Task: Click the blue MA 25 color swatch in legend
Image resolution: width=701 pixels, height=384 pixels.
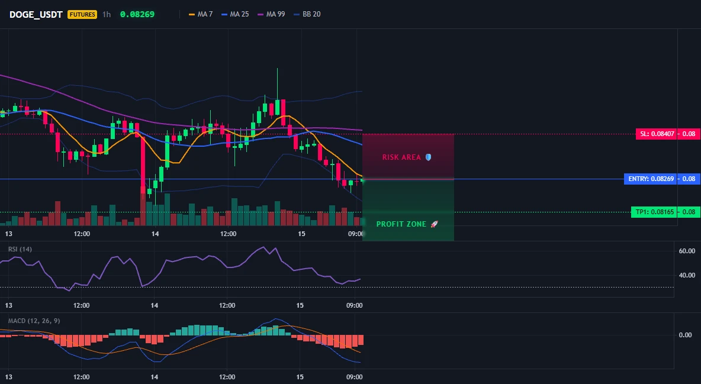Action: [224, 14]
